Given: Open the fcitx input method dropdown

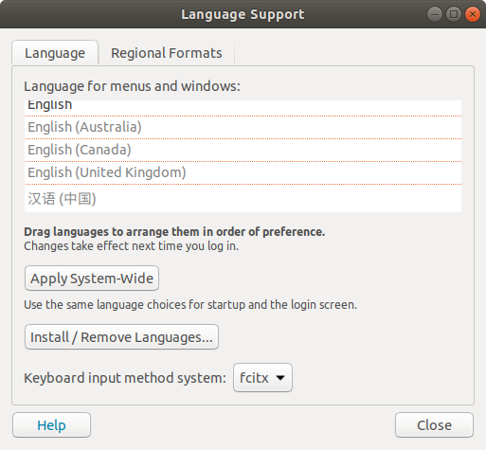Looking at the screenshot, I should point(262,378).
